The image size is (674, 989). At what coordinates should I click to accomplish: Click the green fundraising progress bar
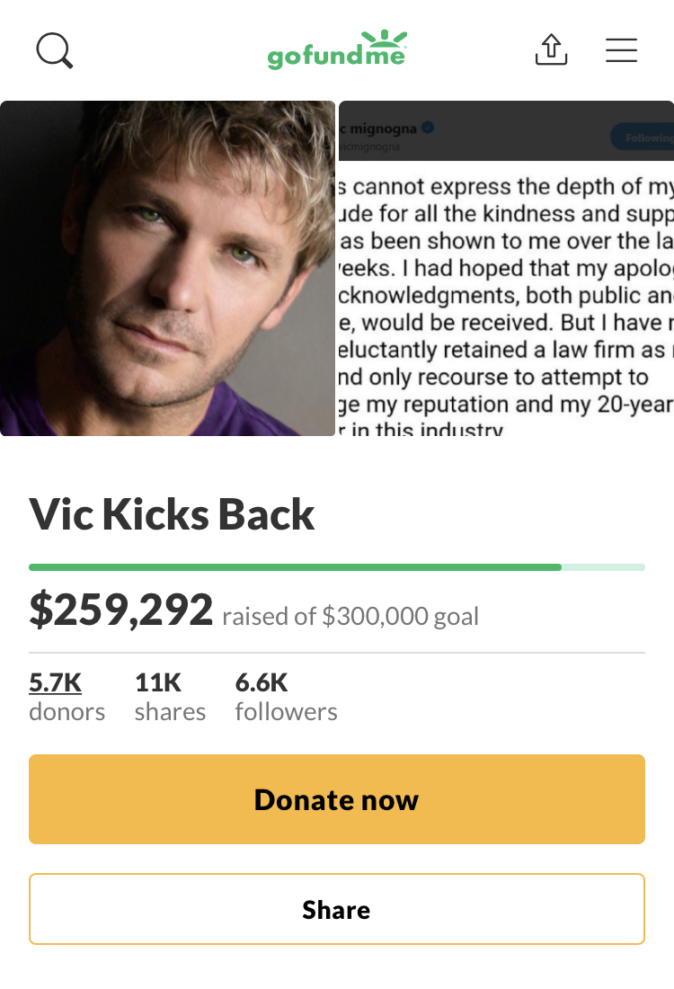[295, 567]
